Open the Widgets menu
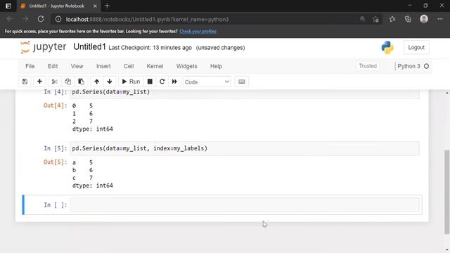Screen dimensions: 450x253 [186, 66]
